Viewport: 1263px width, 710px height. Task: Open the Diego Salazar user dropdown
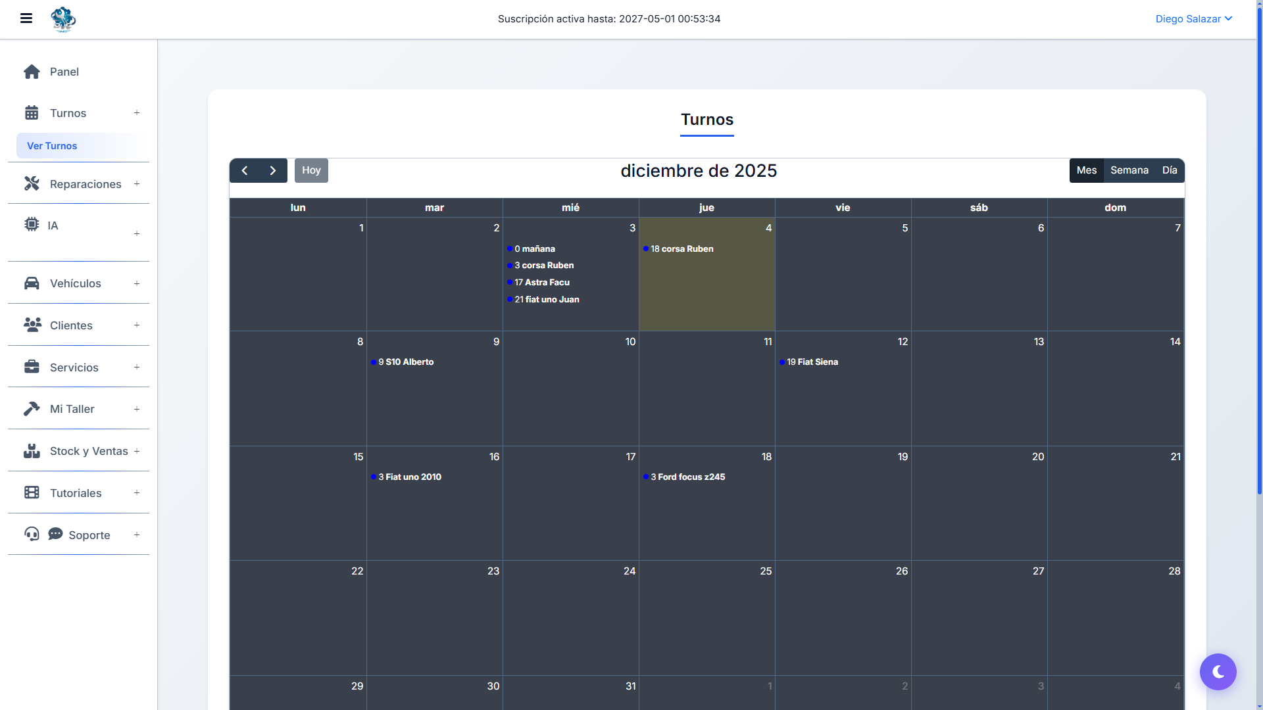tap(1193, 19)
